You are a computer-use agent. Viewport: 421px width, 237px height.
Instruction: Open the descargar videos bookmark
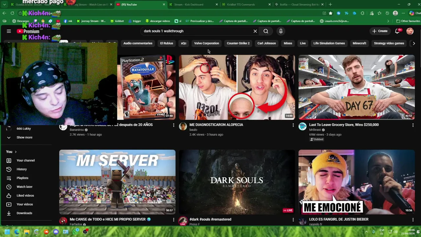pos(158,21)
